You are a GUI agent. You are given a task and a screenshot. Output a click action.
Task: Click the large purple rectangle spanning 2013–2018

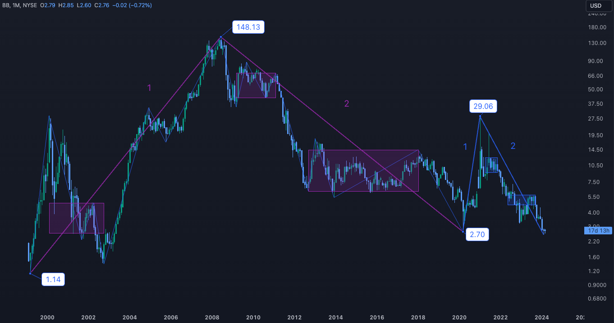click(x=363, y=171)
